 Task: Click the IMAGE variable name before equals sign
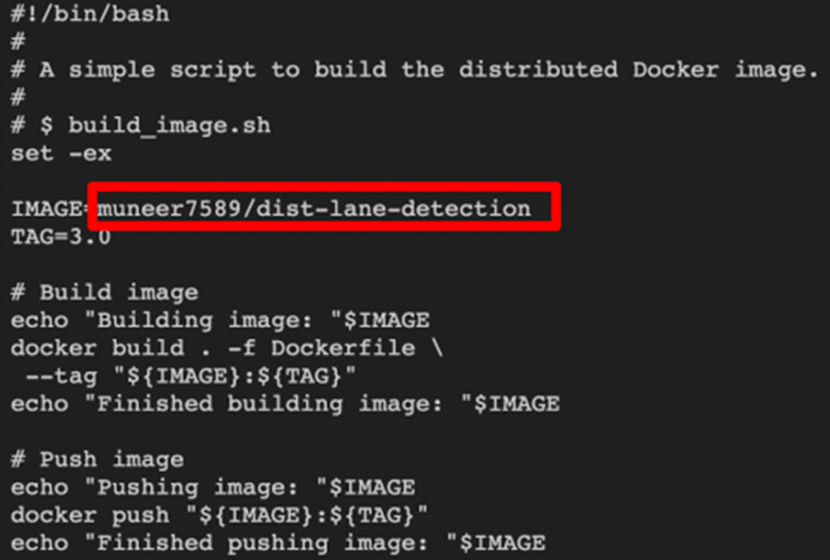tap(47, 208)
